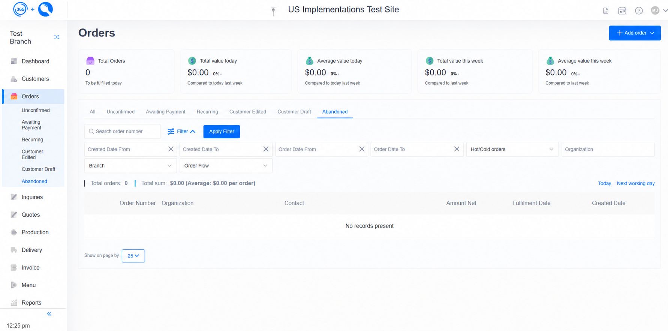Expand the Add order button arrow
This screenshot has height=331, width=668.
tap(652, 33)
